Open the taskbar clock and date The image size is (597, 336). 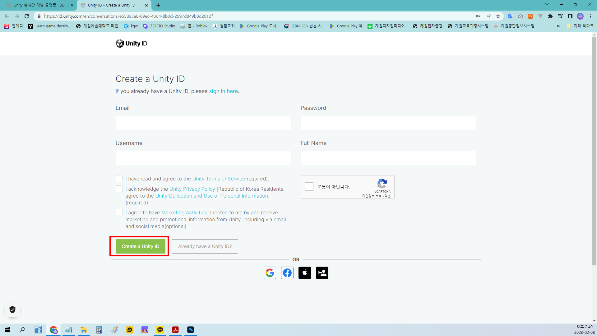[584, 330]
